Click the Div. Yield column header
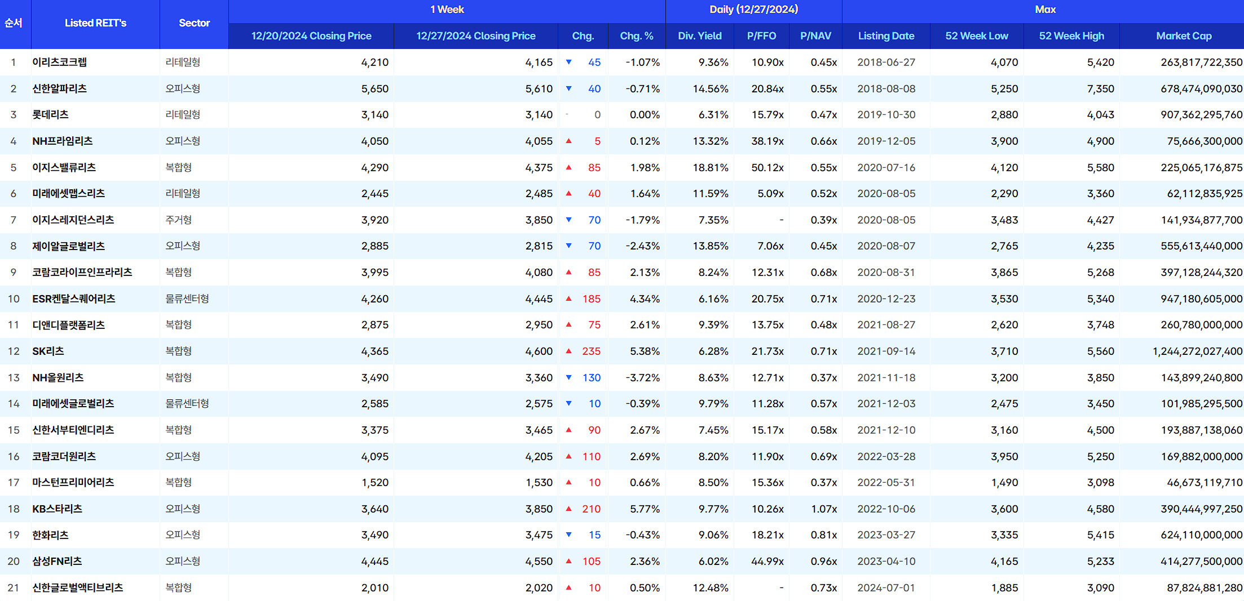Screen dimensions: 1244x601 tap(700, 36)
